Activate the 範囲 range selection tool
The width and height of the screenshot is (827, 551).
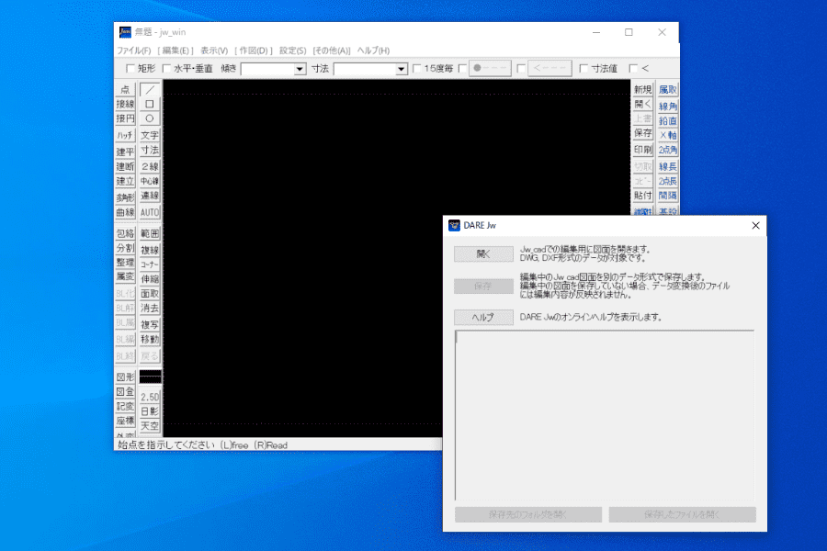tap(150, 233)
